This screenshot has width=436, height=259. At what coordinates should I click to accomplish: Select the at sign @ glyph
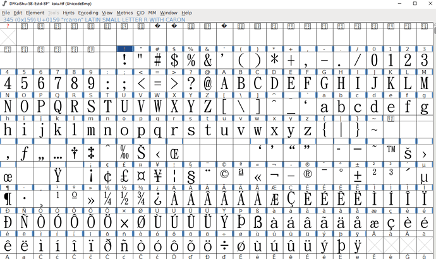tap(208, 83)
